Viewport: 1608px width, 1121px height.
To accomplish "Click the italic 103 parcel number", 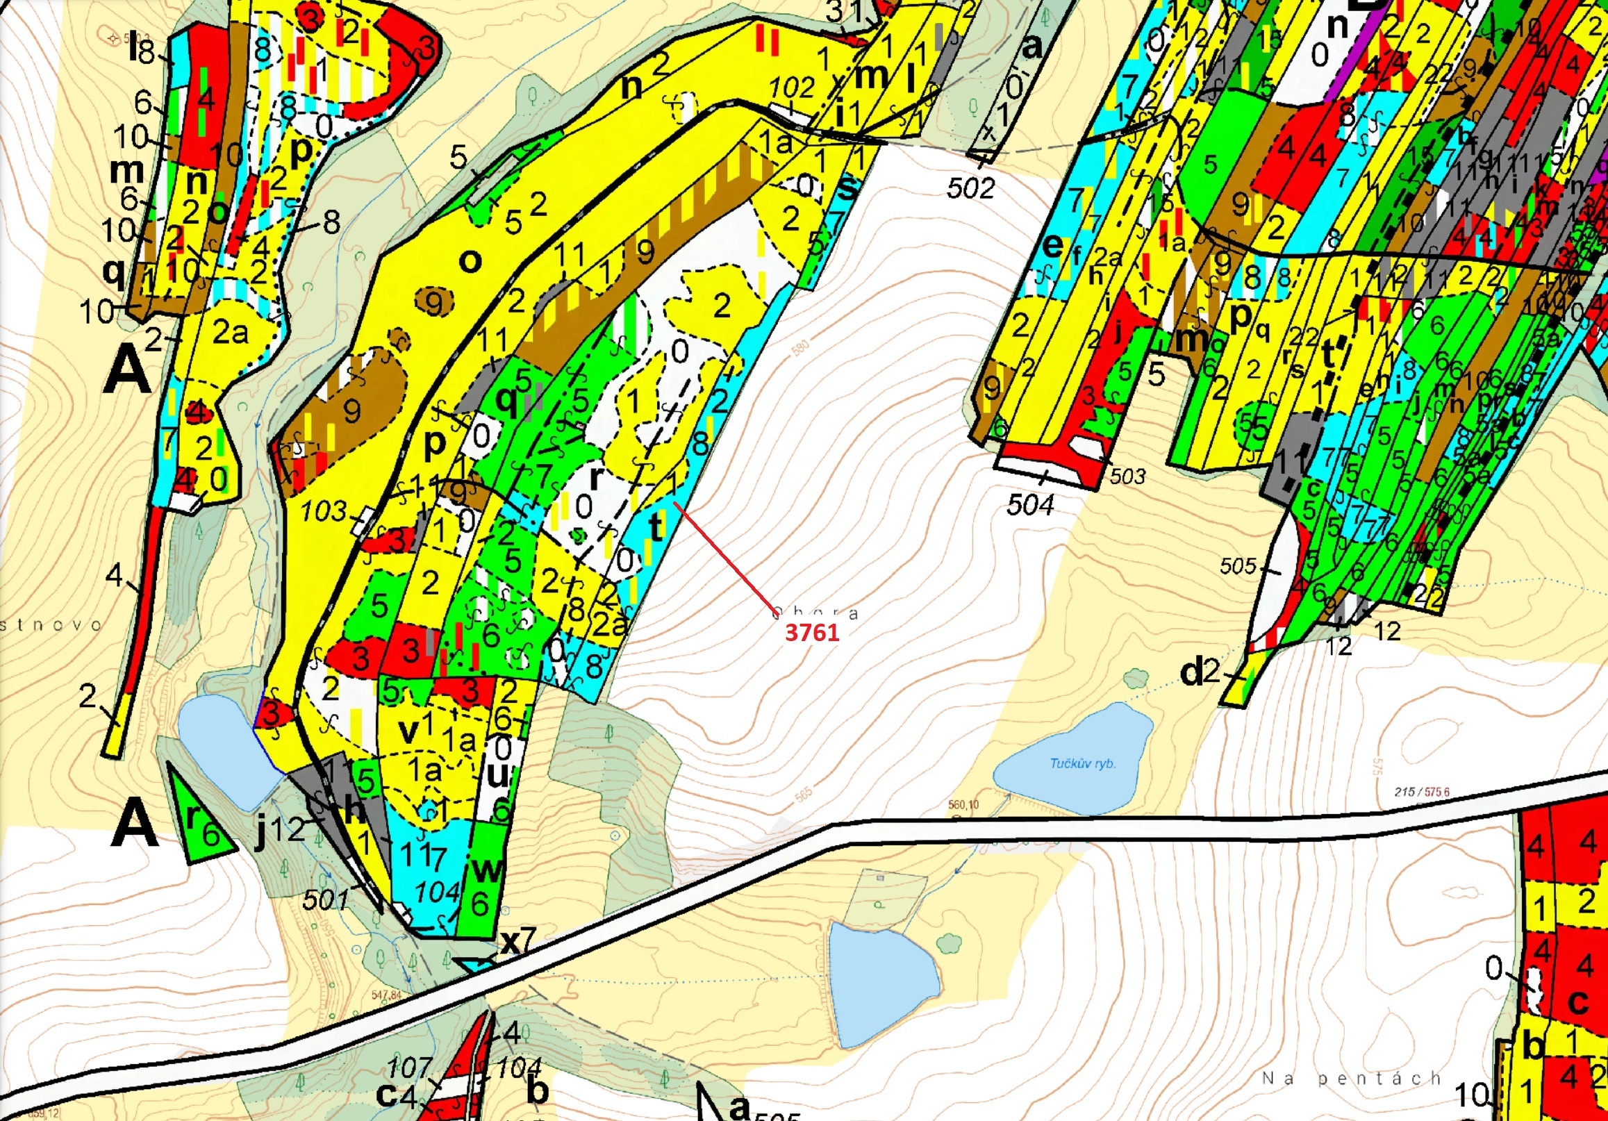I will (324, 512).
